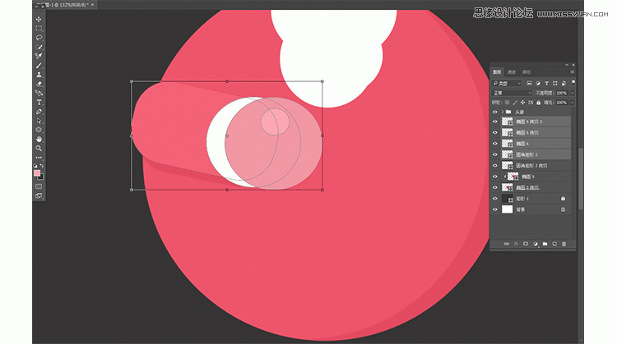The height and width of the screenshot is (344, 617).
Task: Open the fill percentage dropdown arrow
Action: click(572, 103)
